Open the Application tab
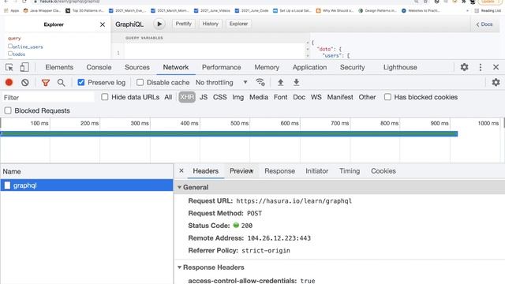 309,67
